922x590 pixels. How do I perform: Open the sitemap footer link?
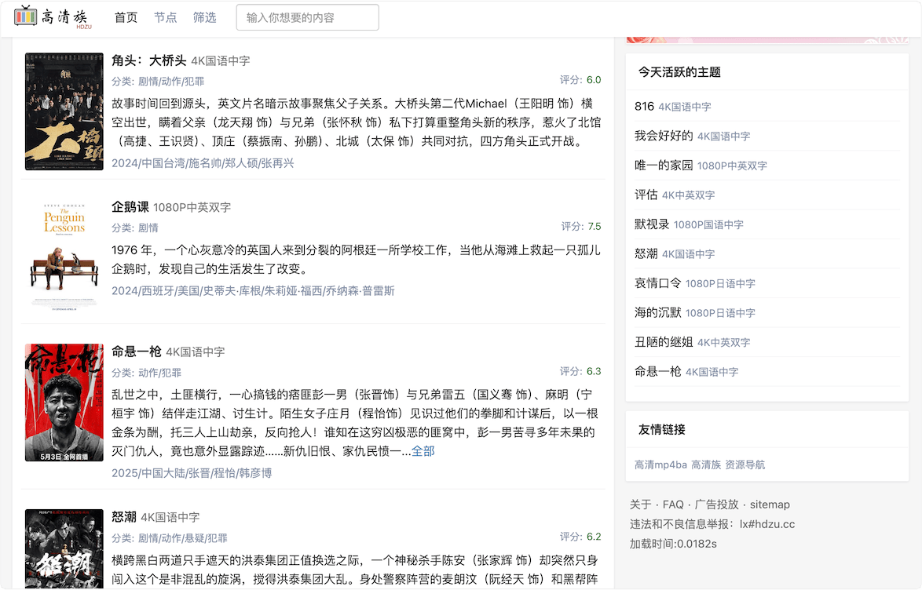pos(770,504)
